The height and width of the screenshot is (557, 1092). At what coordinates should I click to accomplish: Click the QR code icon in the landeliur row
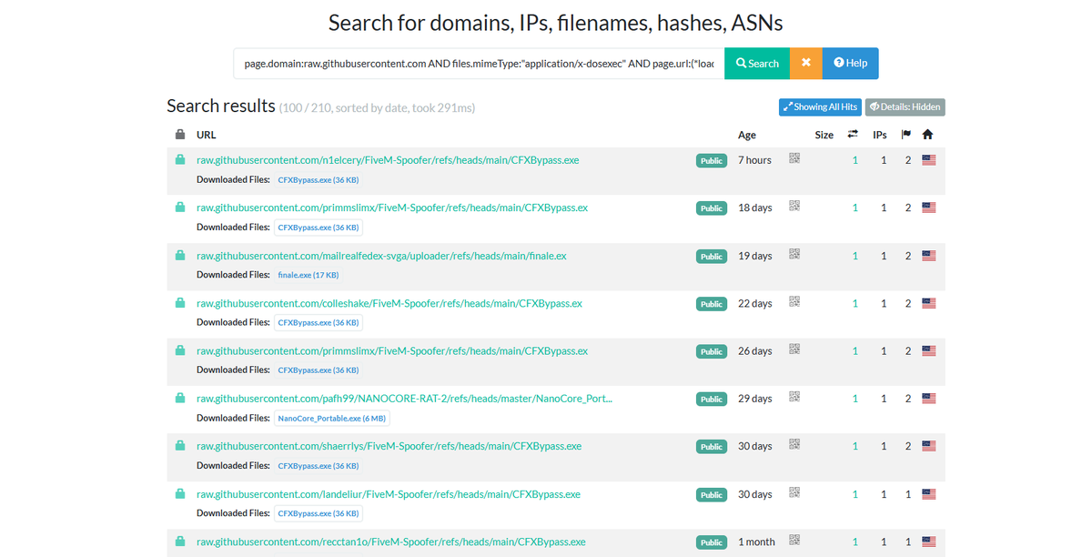coord(794,492)
